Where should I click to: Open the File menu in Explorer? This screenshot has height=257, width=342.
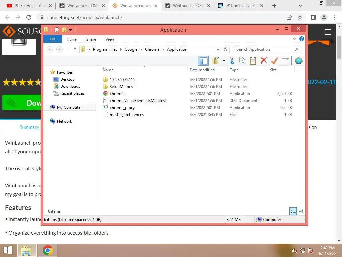pos(53,39)
